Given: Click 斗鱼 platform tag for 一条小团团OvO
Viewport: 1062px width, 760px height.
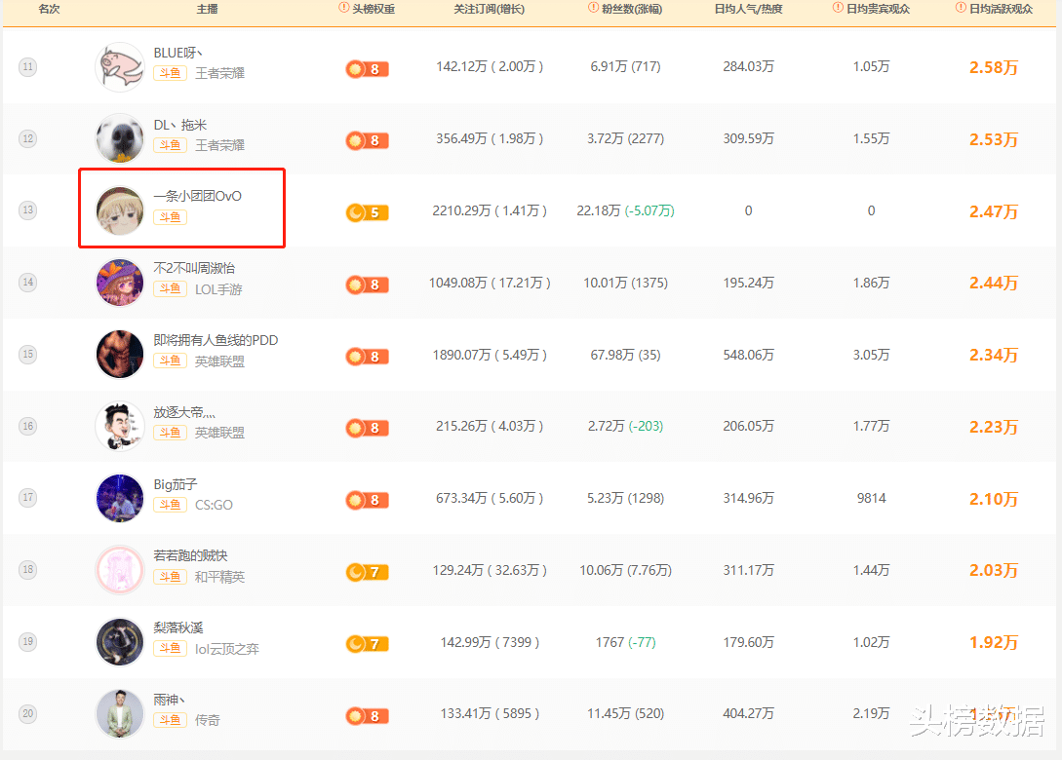Looking at the screenshot, I should pyautogui.click(x=170, y=217).
